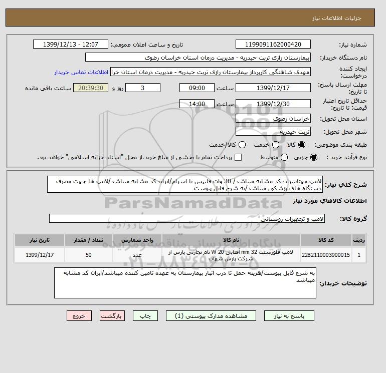
Task: Open the اطلاعات تماس خریدار link
Action: click(x=81, y=72)
